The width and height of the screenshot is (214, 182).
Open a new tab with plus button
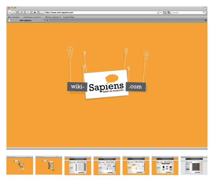[47, 20]
